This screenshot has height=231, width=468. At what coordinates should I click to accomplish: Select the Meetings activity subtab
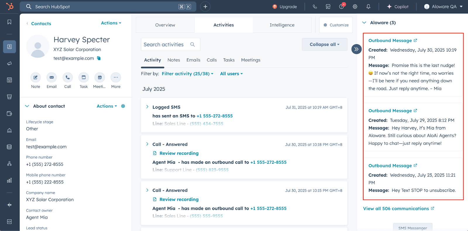coord(251,60)
